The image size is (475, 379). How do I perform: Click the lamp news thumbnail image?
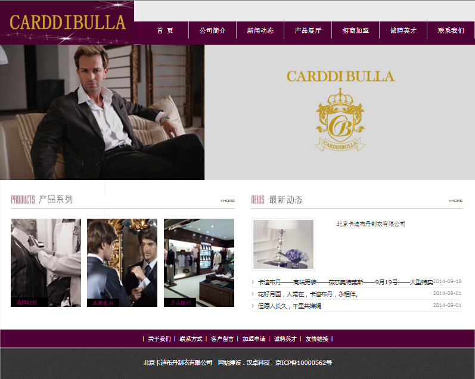(283, 244)
